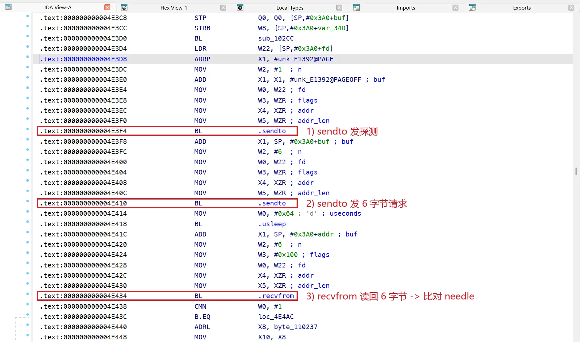
Task: Jump to the loc_4E4AC branch target
Action: pos(276,317)
